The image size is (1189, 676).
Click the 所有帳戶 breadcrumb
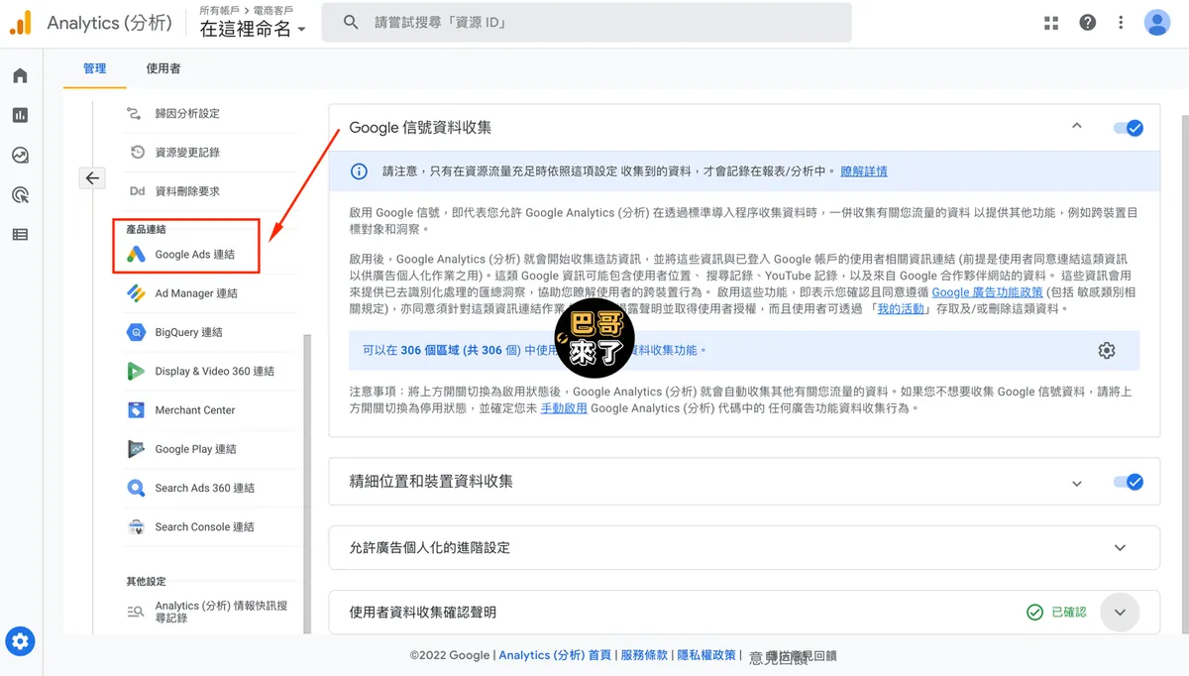(221, 9)
